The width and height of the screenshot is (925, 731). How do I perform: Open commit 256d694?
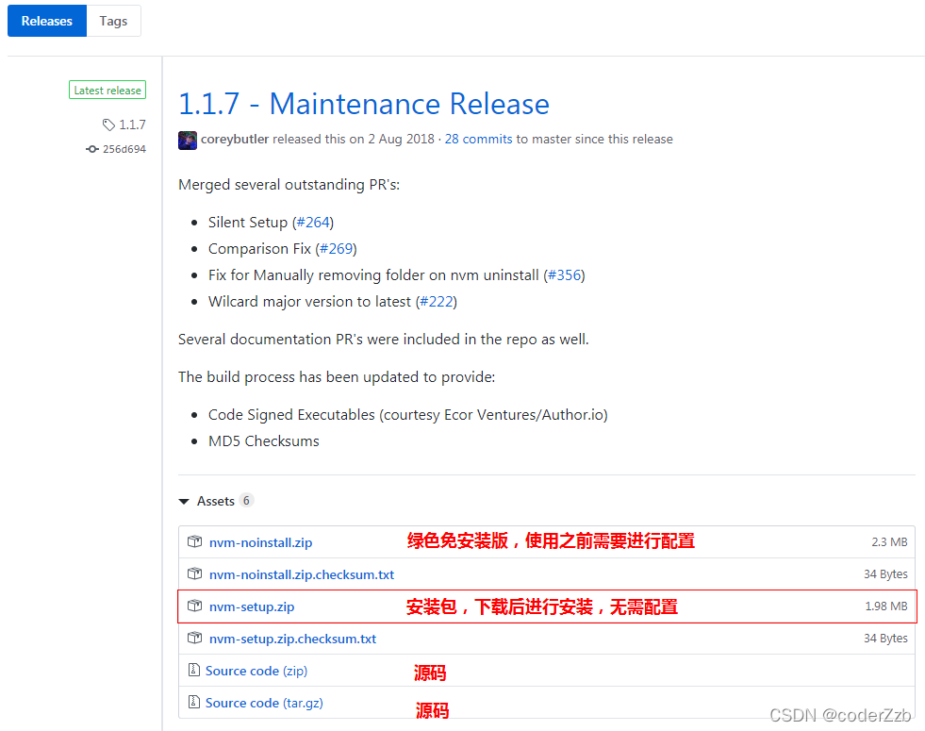pos(124,149)
